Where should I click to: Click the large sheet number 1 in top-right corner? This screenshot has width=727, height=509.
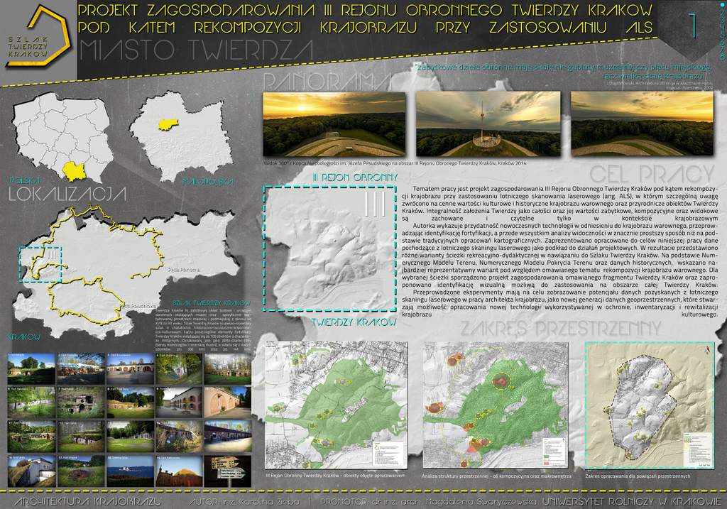(692, 26)
